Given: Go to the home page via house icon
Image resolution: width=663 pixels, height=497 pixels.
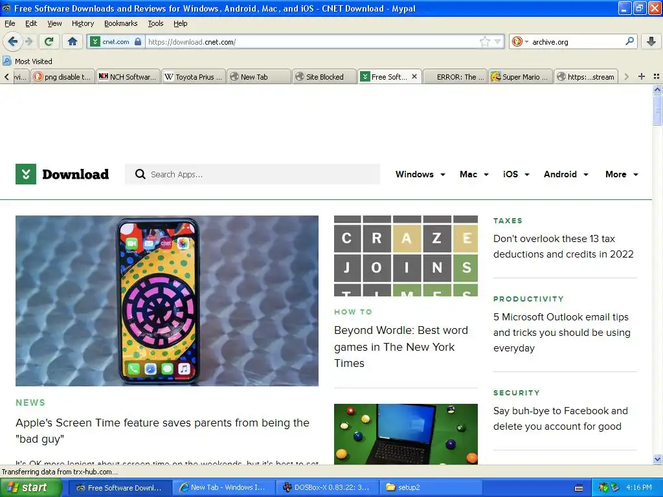Looking at the screenshot, I should click(x=73, y=41).
